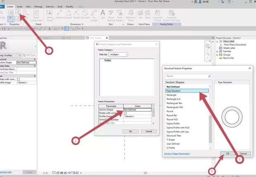Click OK in Structural Section Properties dialog
256x177 pixels.
228,153
